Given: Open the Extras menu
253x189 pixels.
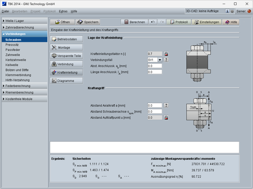Looking at the screenshot, I should coord(63,11).
